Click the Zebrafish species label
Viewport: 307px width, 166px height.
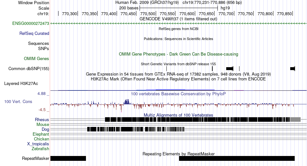click(x=40, y=149)
